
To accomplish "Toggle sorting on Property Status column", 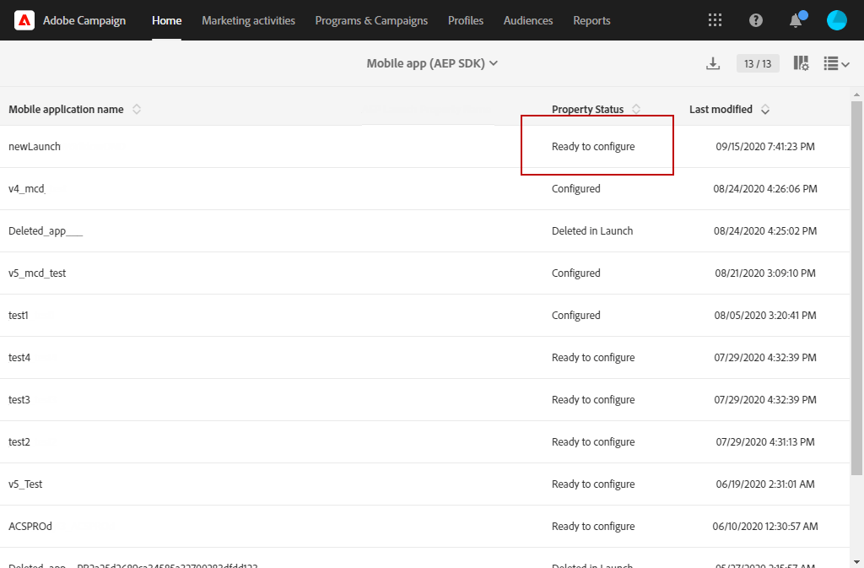I will pyautogui.click(x=636, y=109).
